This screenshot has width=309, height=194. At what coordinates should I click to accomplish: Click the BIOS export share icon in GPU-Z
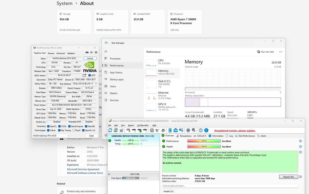coord(85,75)
